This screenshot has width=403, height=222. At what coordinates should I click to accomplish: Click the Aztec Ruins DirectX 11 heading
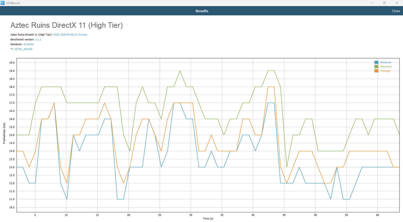pyautogui.click(x=67, y=25)
